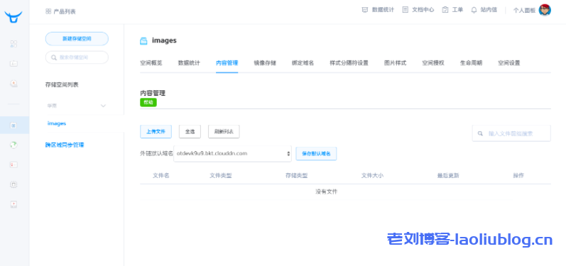Focus the 输入文件前缀搜索 field

(x=511, y=133)
